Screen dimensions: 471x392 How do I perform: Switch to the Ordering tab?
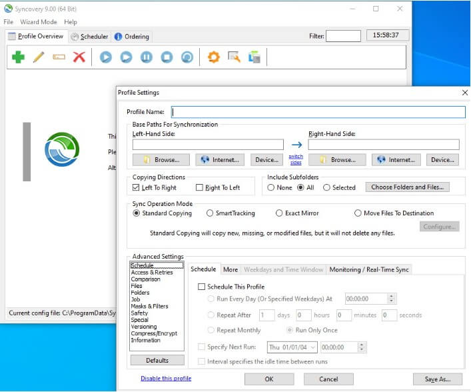tap(132, 37)
